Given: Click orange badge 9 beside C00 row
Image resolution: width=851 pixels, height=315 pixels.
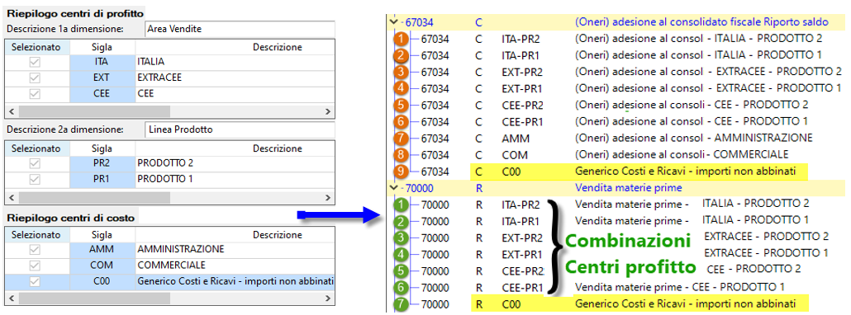Looking at the screenshot, I should 401,172.
